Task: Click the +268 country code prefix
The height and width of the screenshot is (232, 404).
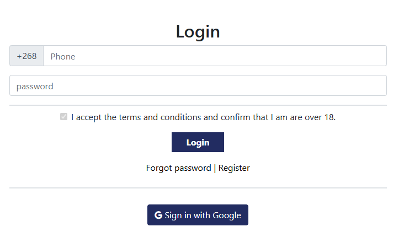Action: (x=26, y=56)
